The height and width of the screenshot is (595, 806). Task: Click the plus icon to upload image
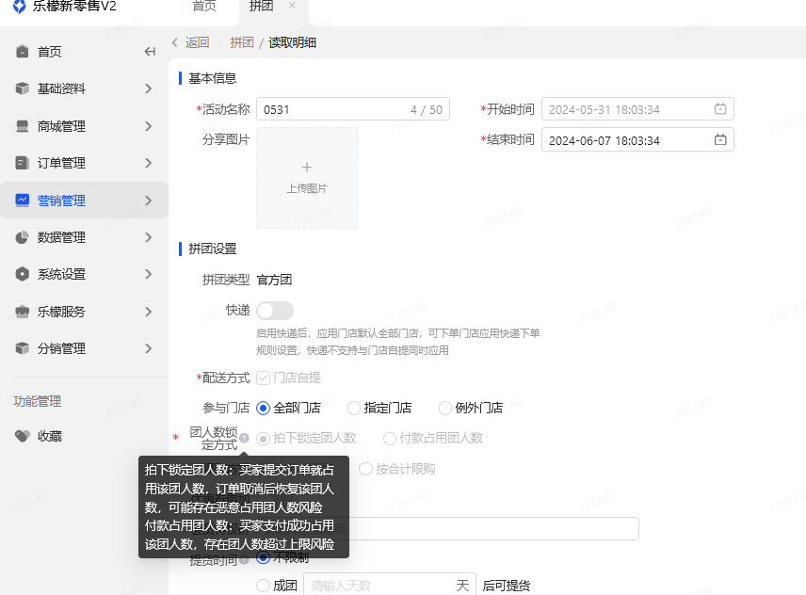[x=307, y=167]
